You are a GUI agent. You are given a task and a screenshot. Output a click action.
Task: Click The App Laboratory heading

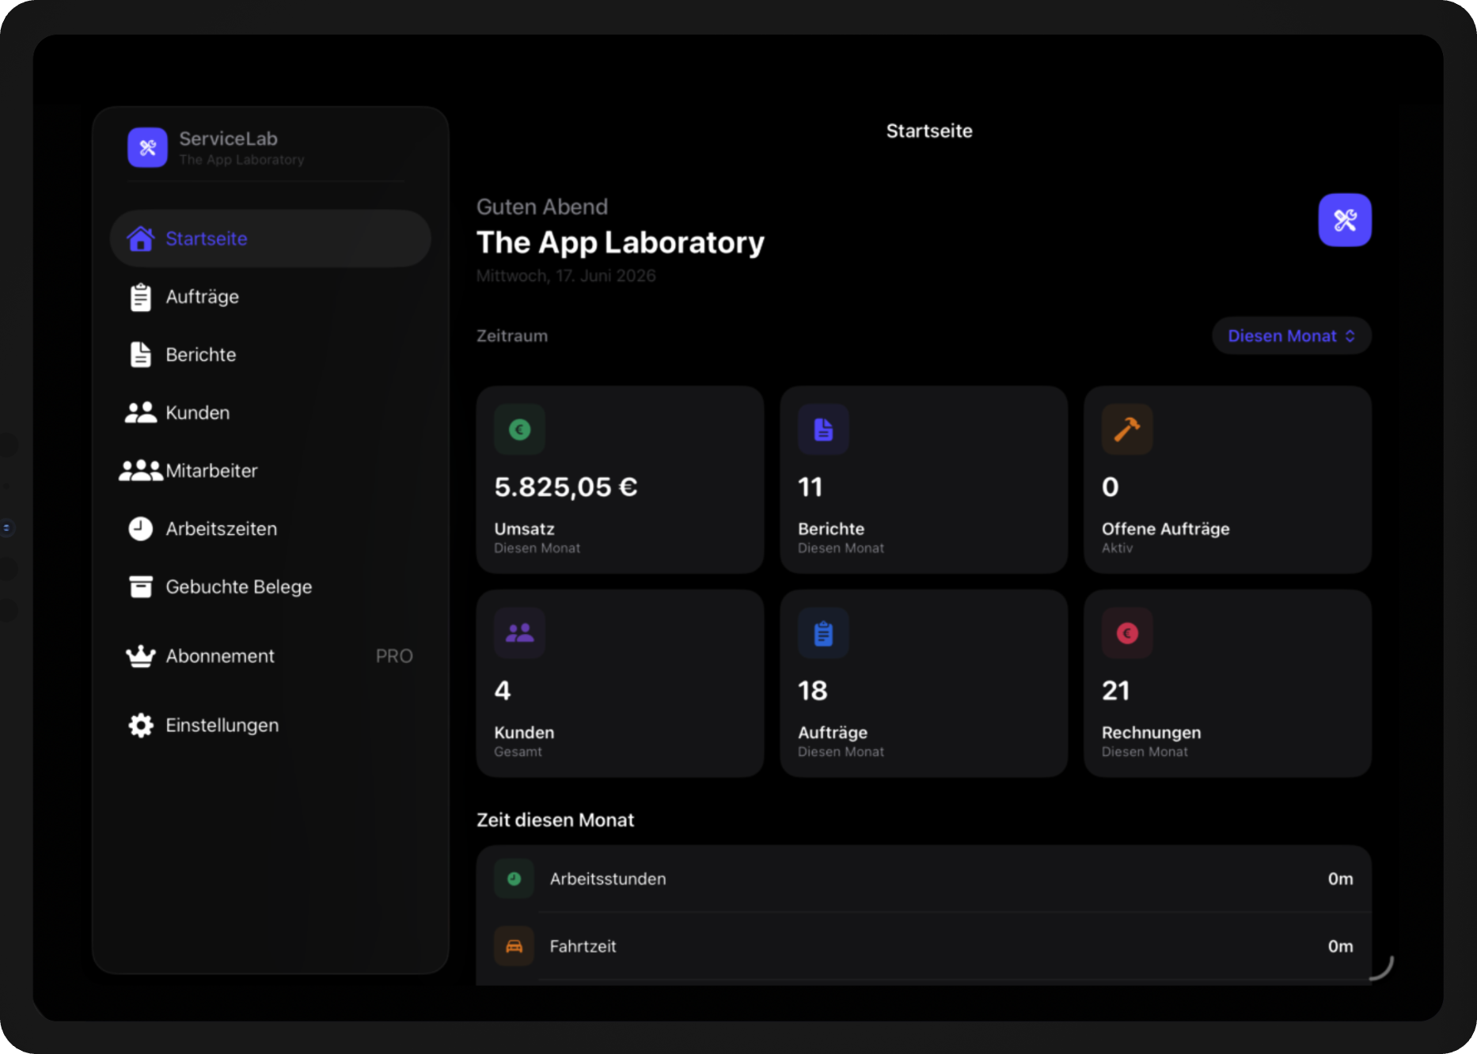[621, 242]
